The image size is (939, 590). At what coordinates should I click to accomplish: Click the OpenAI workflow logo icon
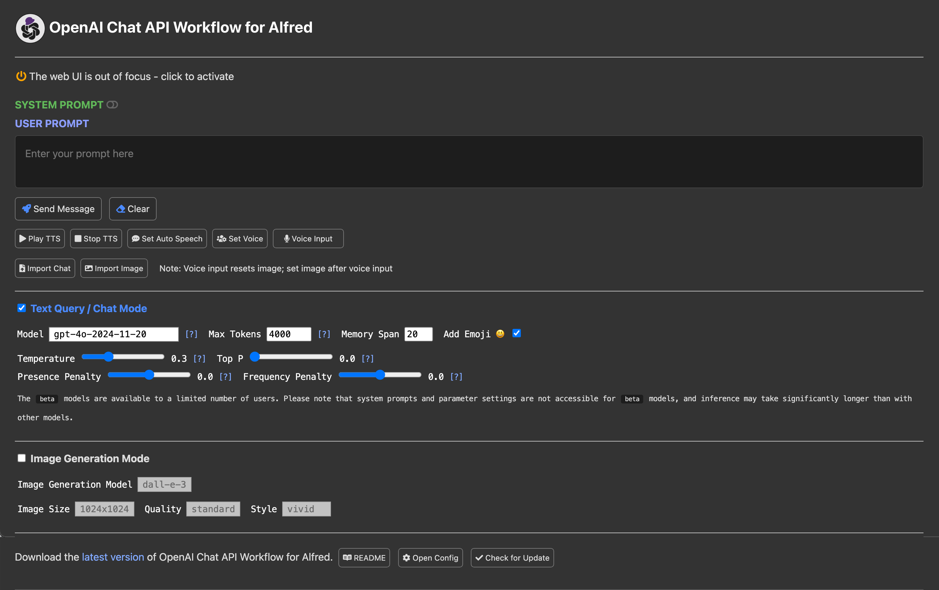[30, 28]
